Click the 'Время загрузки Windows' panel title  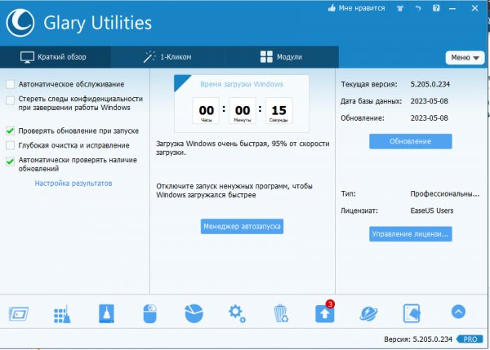242,84
